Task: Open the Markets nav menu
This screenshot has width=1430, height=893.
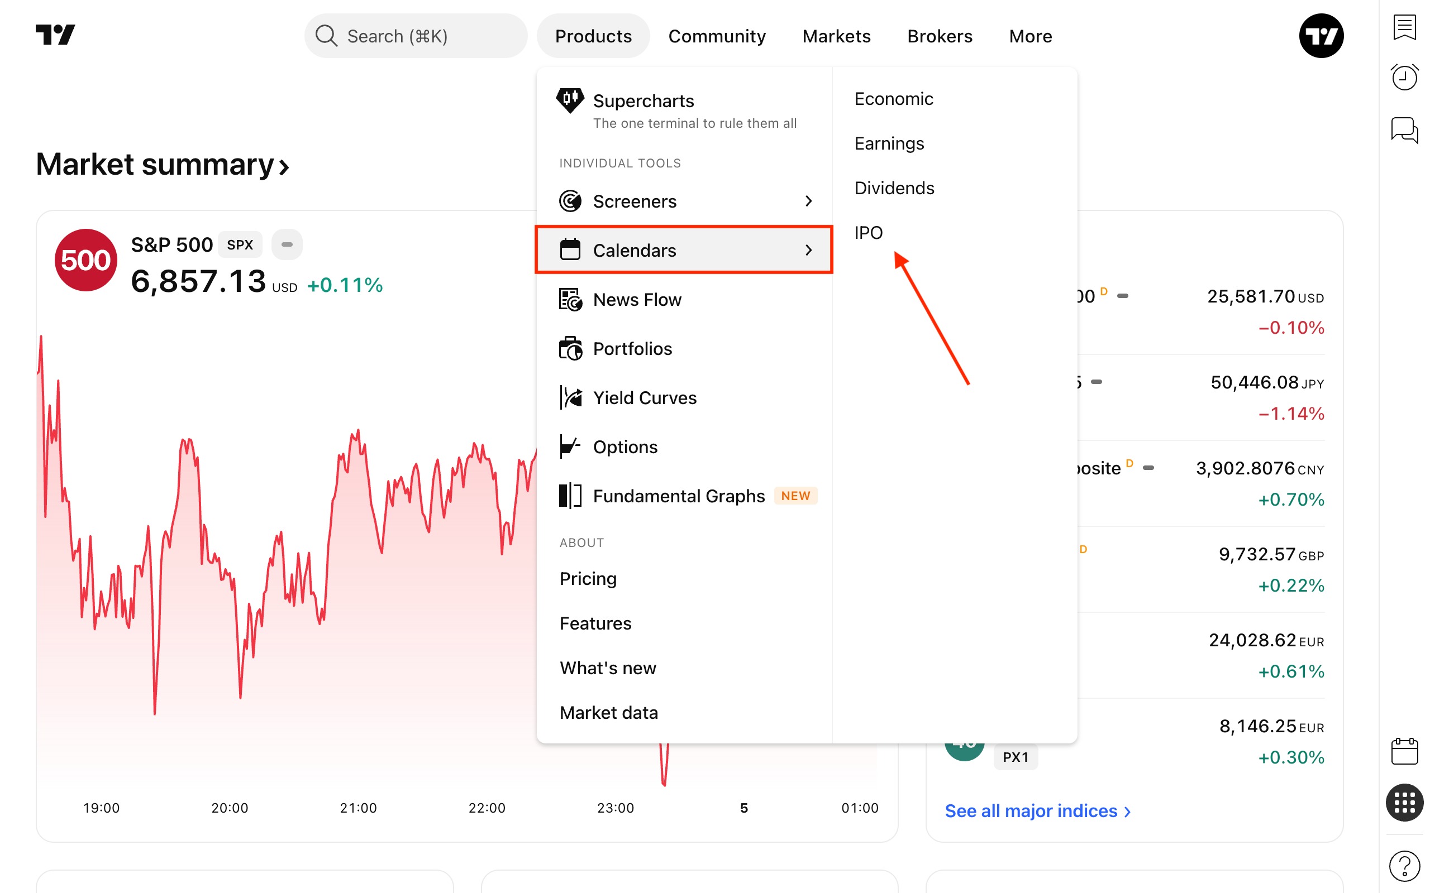Action: click(x=836, y=36)
